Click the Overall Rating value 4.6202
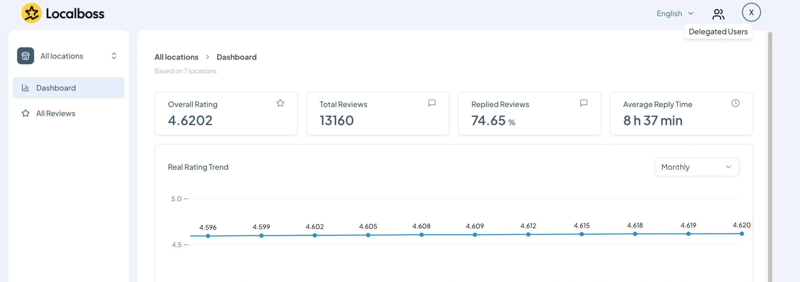 pyautogui.click(x=190, y=121)
